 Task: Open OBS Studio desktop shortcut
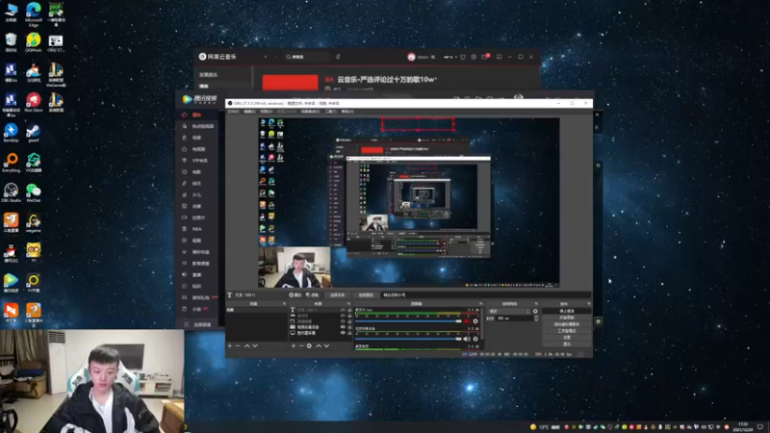point(11,192)
